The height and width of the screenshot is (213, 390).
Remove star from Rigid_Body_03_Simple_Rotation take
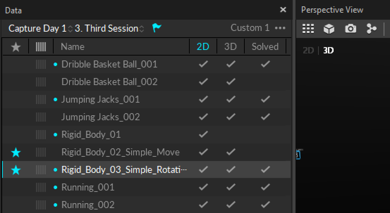point(16,170)
